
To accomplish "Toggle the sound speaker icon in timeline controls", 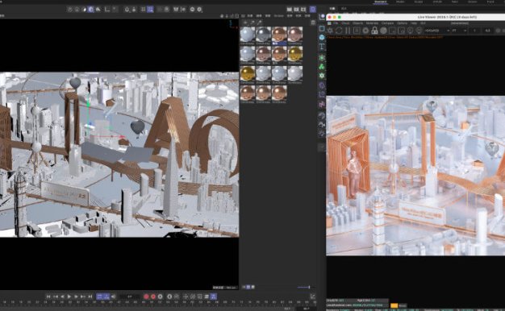I will coord(114,296).
